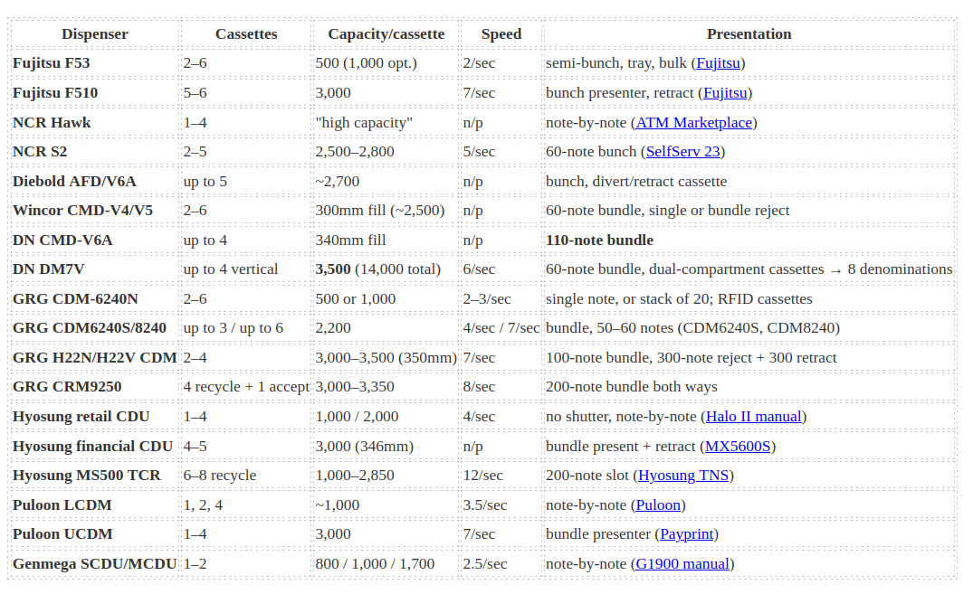Click the GRG CRM9250 row name

point(67,387)
